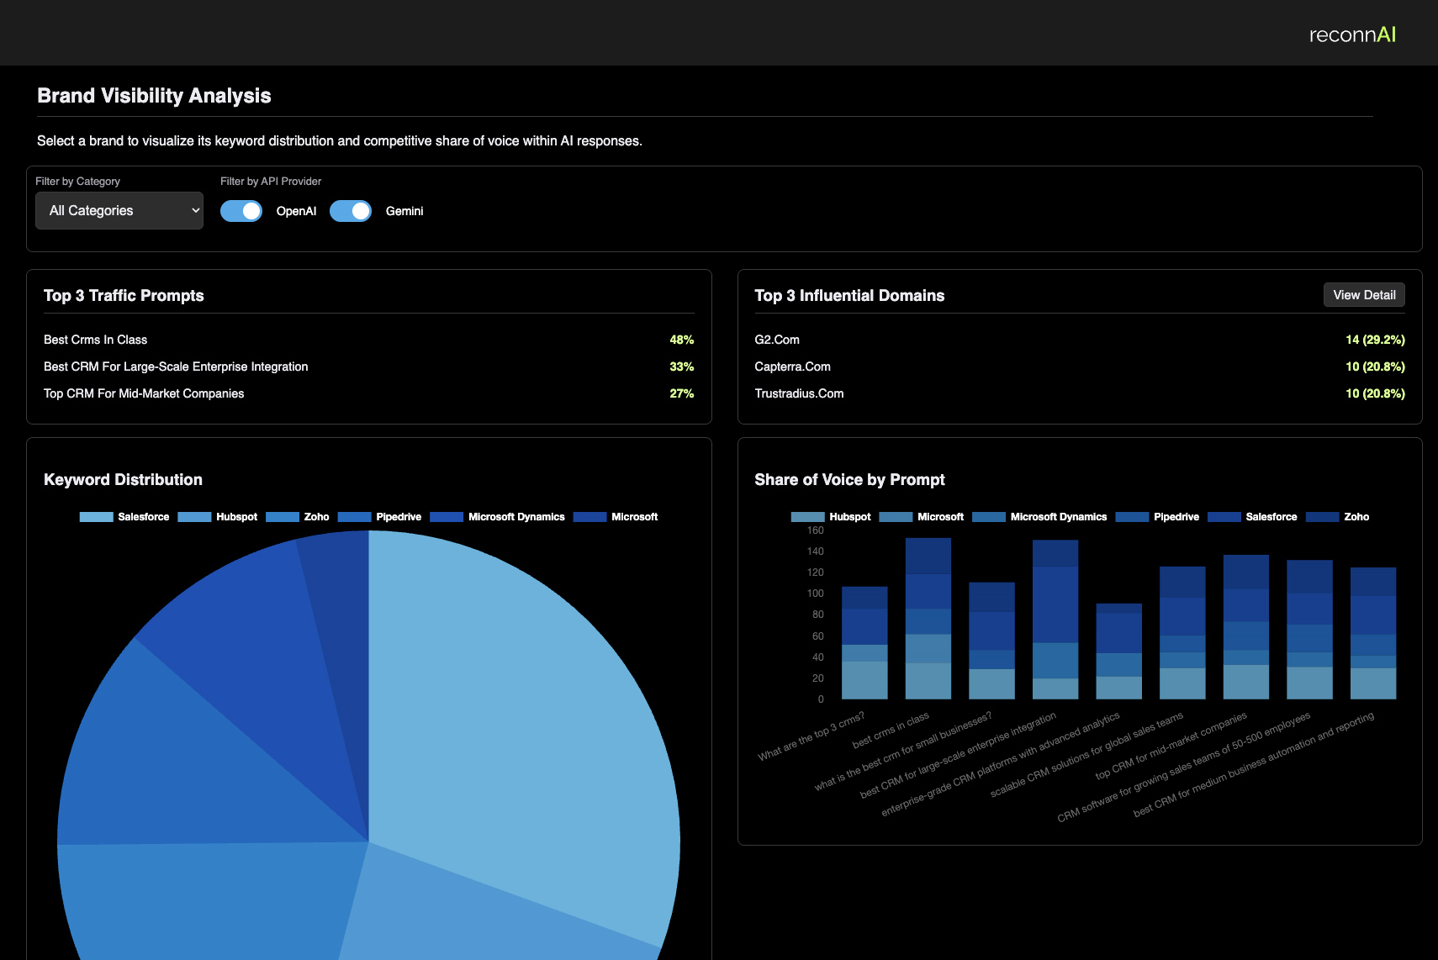The height and width of the screenshot is (960, 1438).
Task: Toggle Salesforce legend swatch in Keyword Distribution
Action: click(97, 517)
